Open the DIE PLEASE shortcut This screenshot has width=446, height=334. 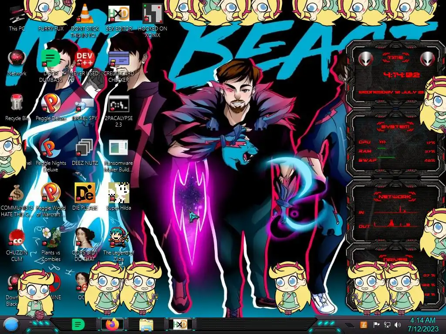coord(85,197)
